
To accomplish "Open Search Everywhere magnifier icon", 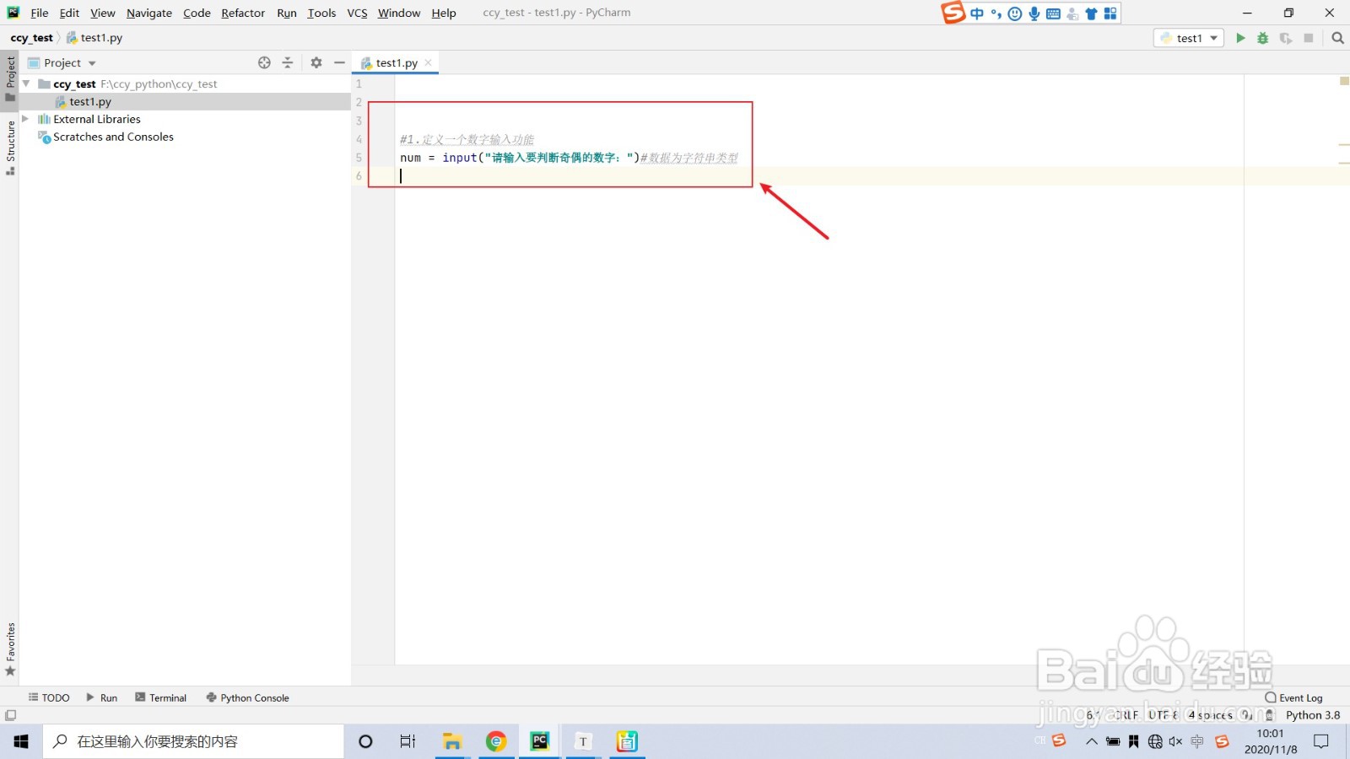I will [x=1337, y=38].
